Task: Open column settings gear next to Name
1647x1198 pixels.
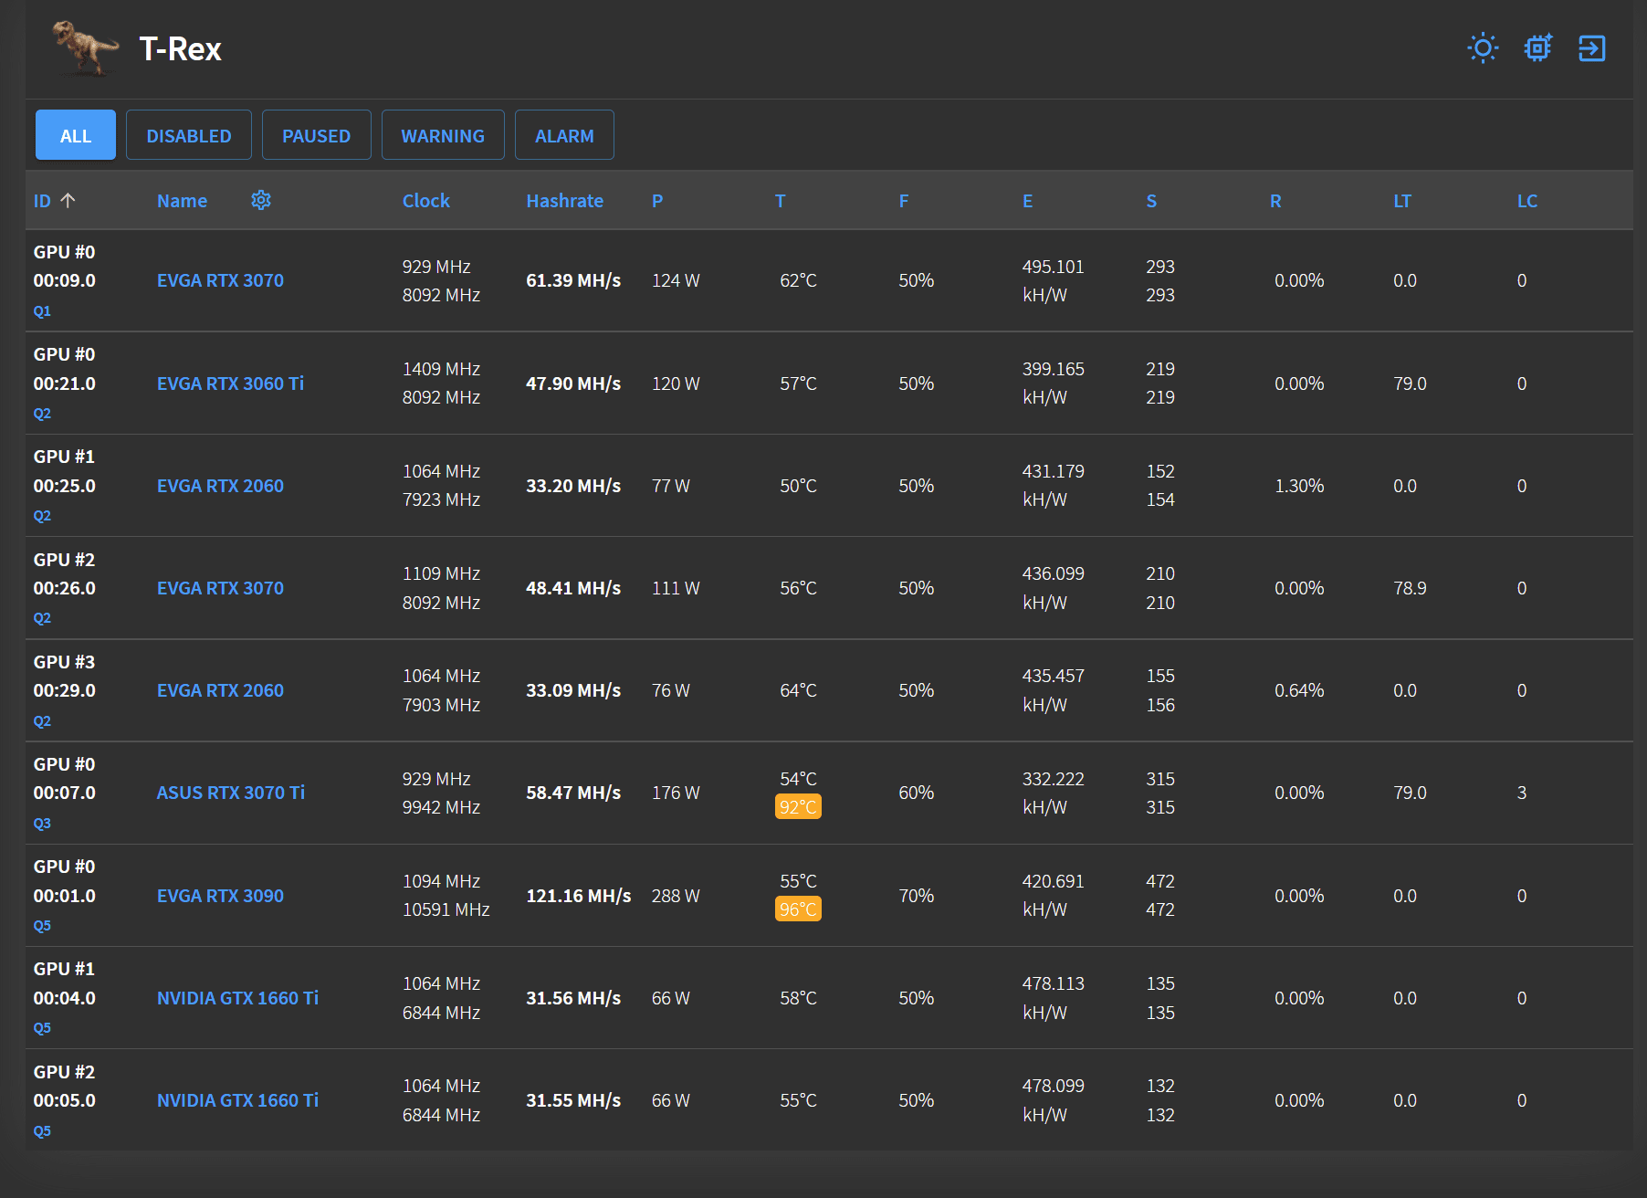Action: [x=261, y=200]
